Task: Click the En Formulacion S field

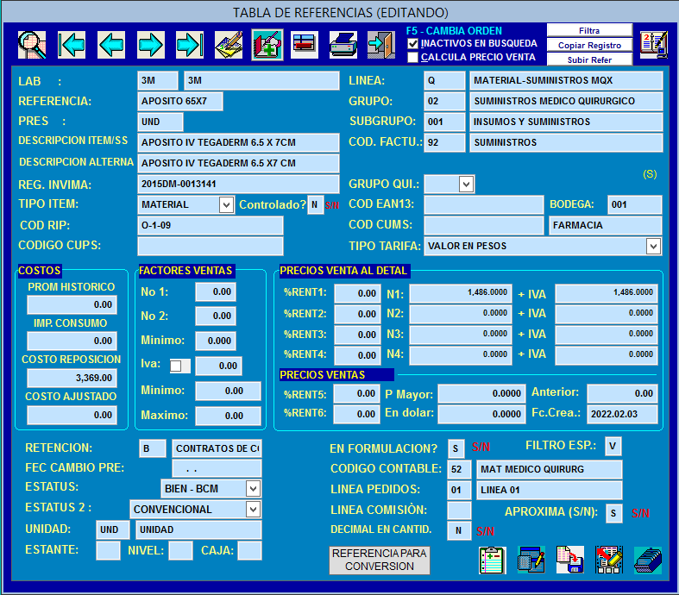Action: [x=456, y=448]
